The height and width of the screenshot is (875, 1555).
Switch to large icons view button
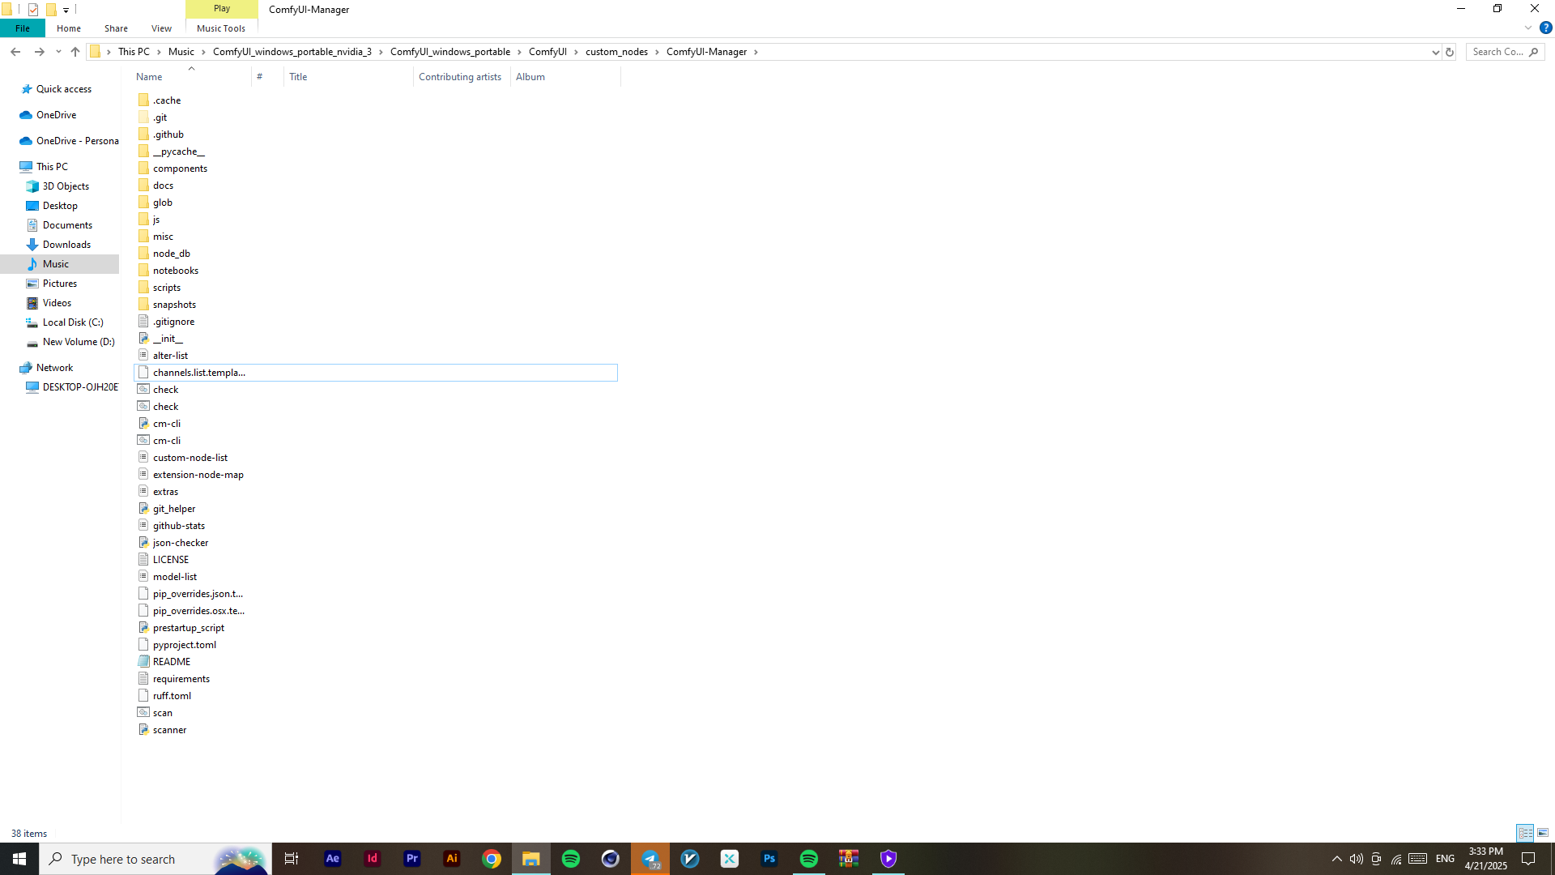pos(1543,833)
